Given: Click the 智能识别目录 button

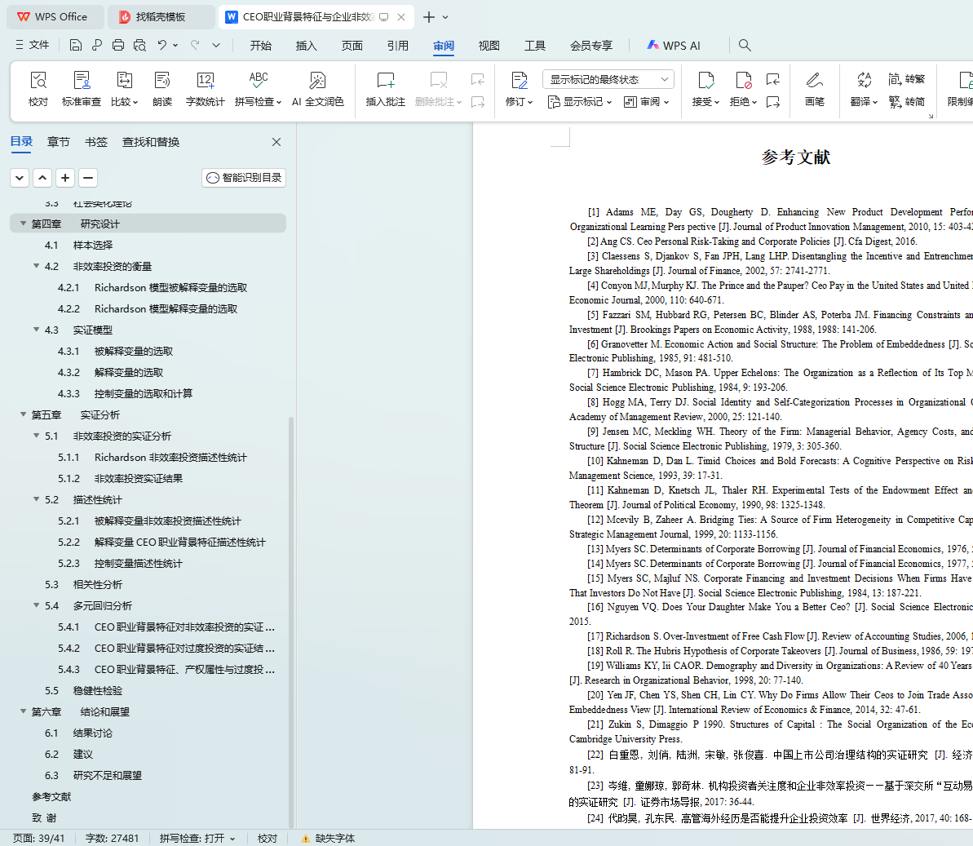Looking at the screenshot, I should click(244, 178).
